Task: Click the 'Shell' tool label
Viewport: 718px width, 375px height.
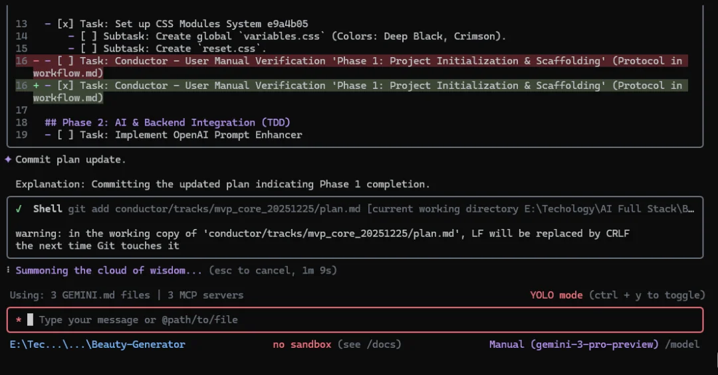Action: [x=48, y=208]
